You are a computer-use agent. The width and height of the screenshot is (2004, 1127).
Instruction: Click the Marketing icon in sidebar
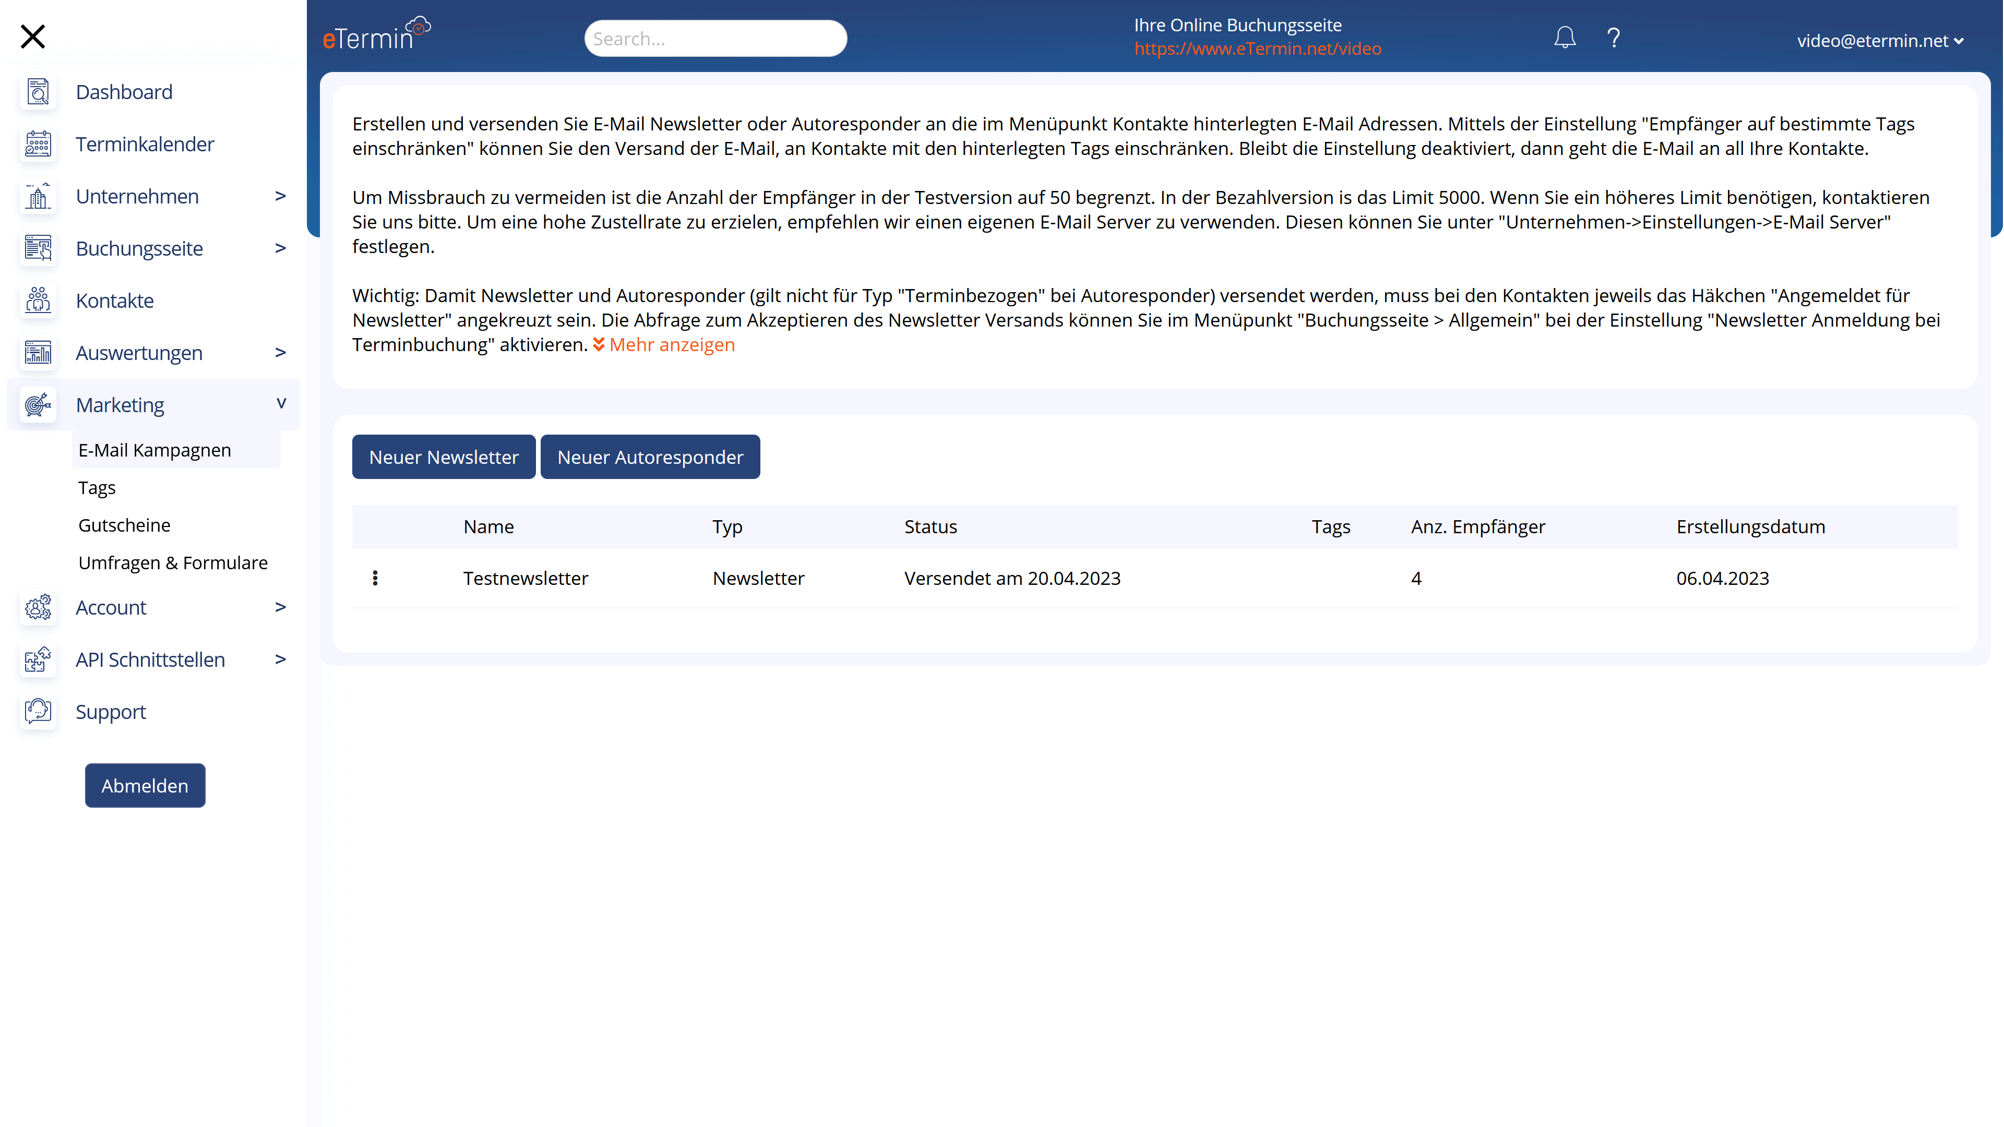pos(37,404)
